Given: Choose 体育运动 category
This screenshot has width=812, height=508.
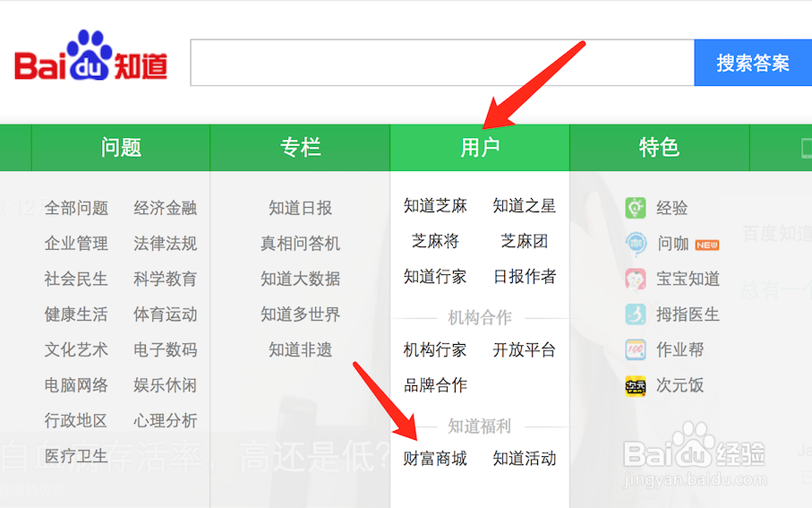Looking at the screenshot, I should click(166, 314).
